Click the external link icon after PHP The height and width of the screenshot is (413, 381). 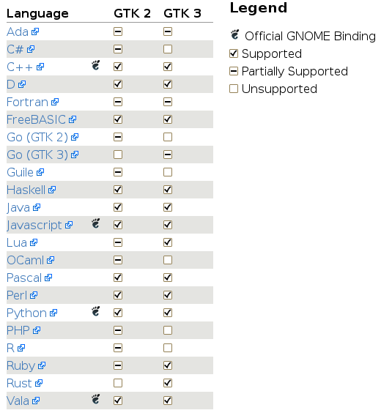[37, 330]
